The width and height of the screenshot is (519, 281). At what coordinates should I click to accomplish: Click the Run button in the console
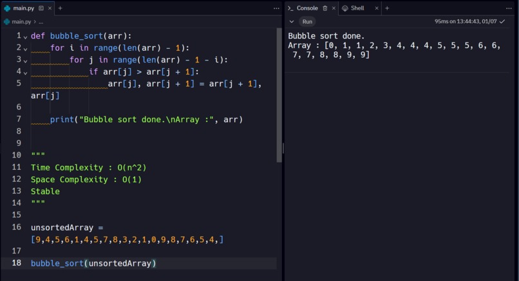pyautogui.click(x=307, y=21)
